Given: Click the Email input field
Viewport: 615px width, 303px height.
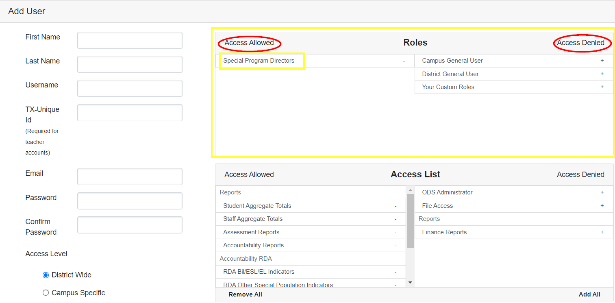Looking at the screenshot, I should pyautogui.click(x=129, y=176).
